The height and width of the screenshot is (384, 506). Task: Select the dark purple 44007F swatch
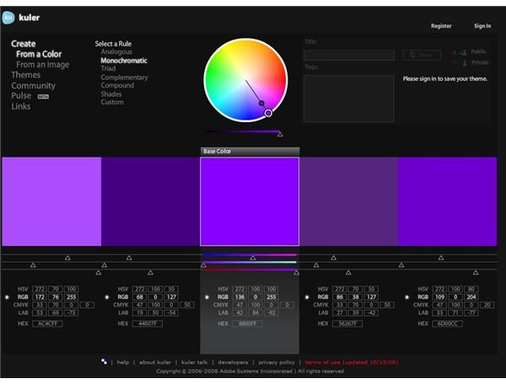coord(151,201)
